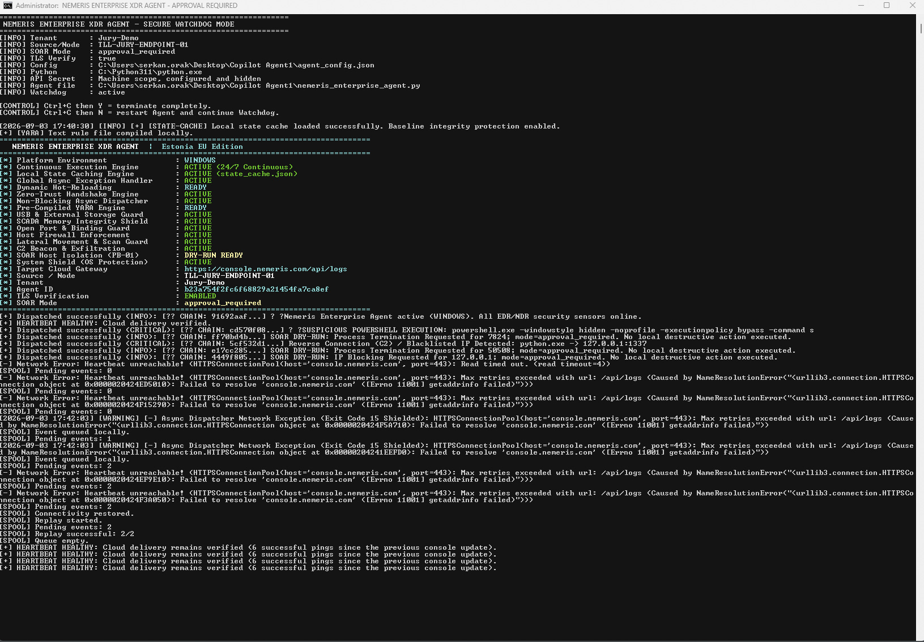
Task: Click the 'Machine scope, configured and hidden' value
Action: coord(180,79)
